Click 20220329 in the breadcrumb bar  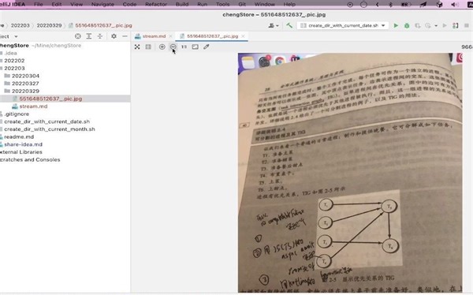coord(49,25)
